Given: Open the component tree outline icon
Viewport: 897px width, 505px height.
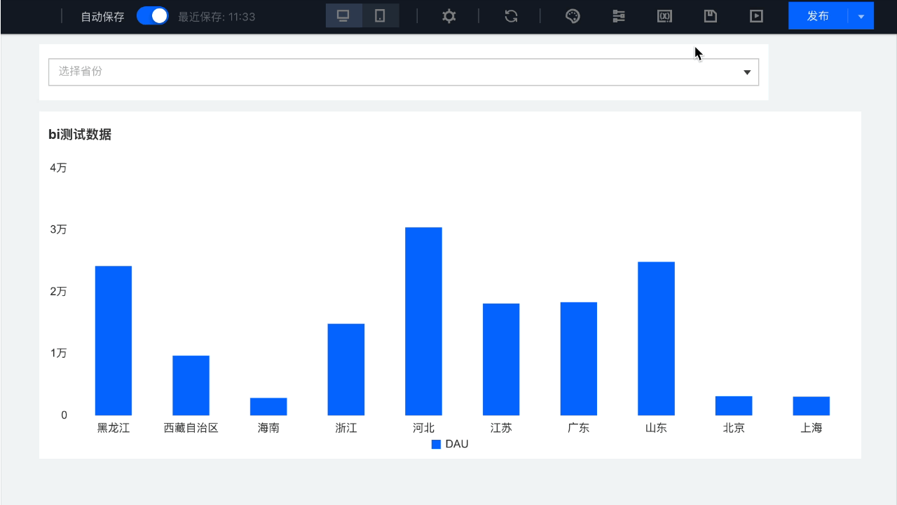Looking at the screenshot, I should [619, 16].
